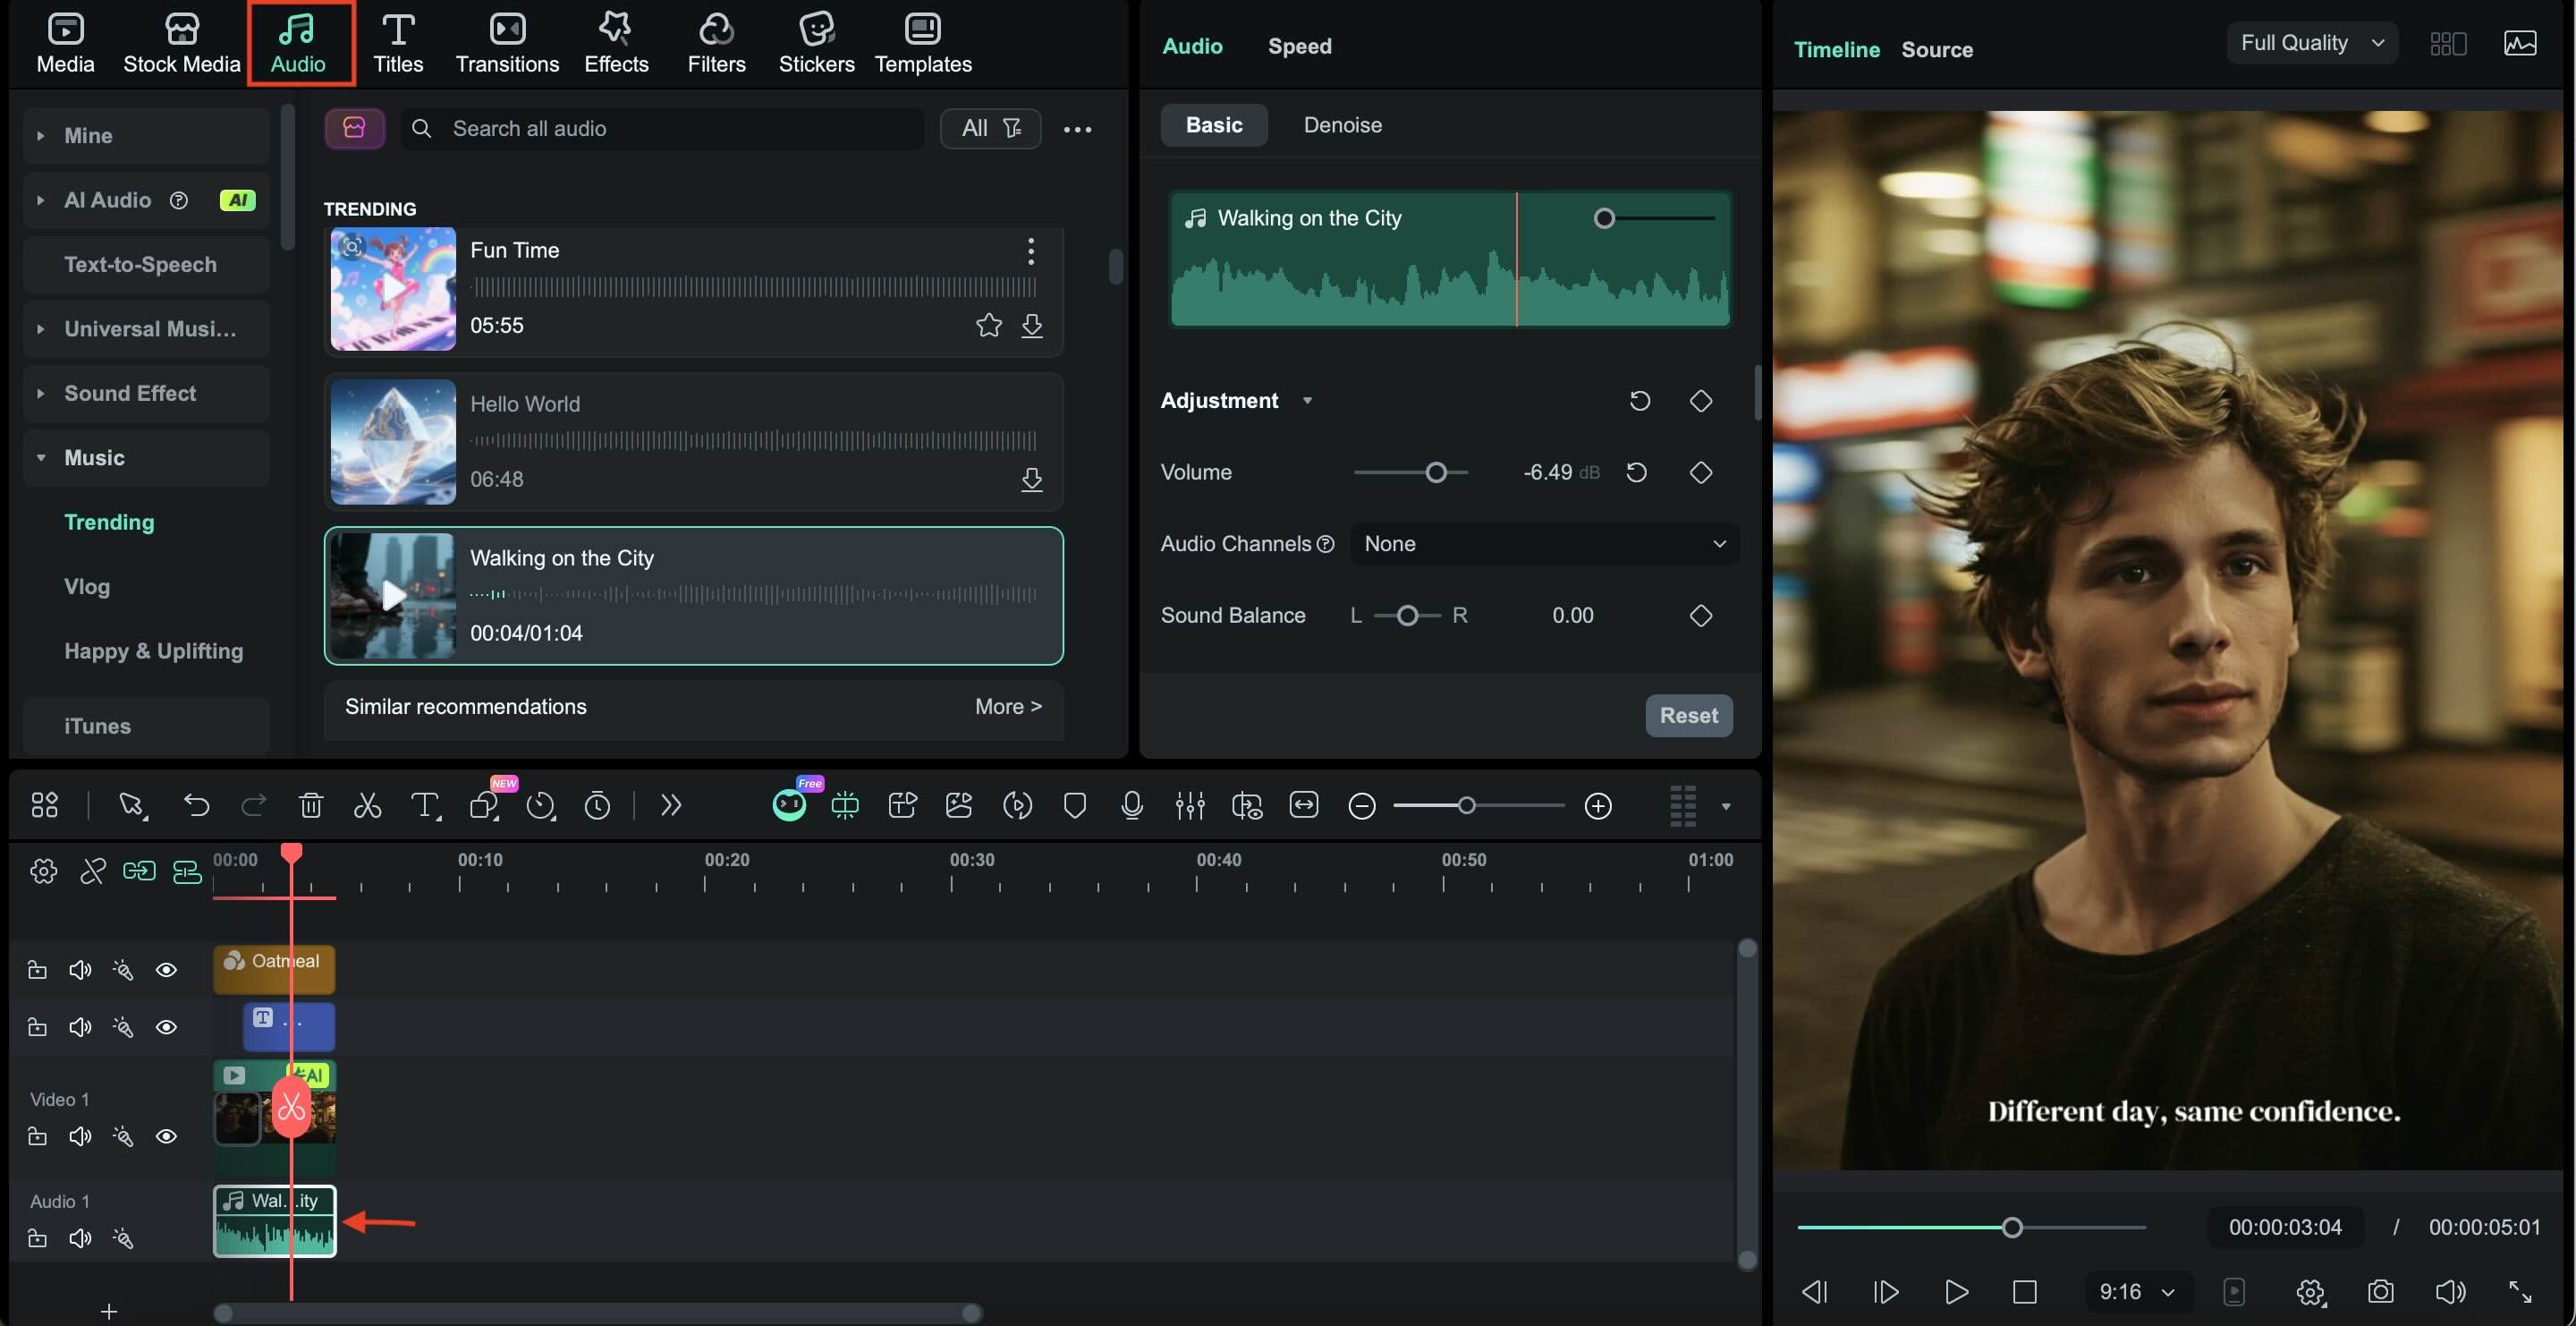Screen dimensions: 2576x1326
Task: Take a snapshot with camera icon
Action: coord(2381,1291)
